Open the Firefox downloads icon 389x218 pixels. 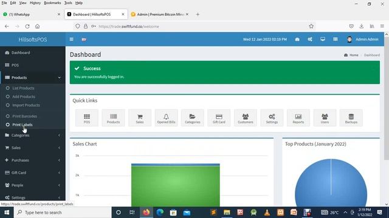click(362, 26)
